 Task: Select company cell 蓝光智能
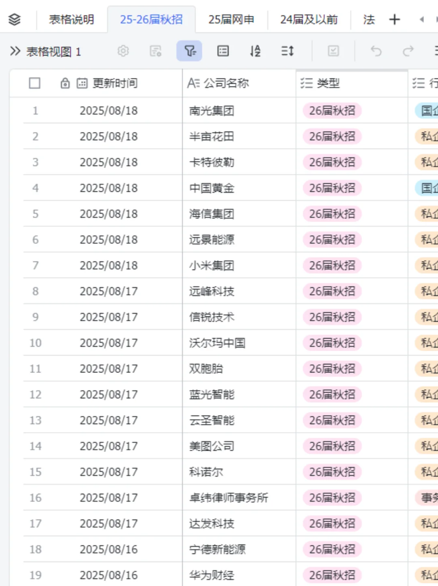[x=239, y=394]
